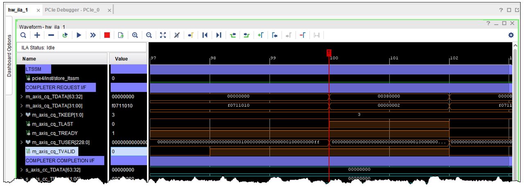Jump to waveform end

tap(219, 35)
